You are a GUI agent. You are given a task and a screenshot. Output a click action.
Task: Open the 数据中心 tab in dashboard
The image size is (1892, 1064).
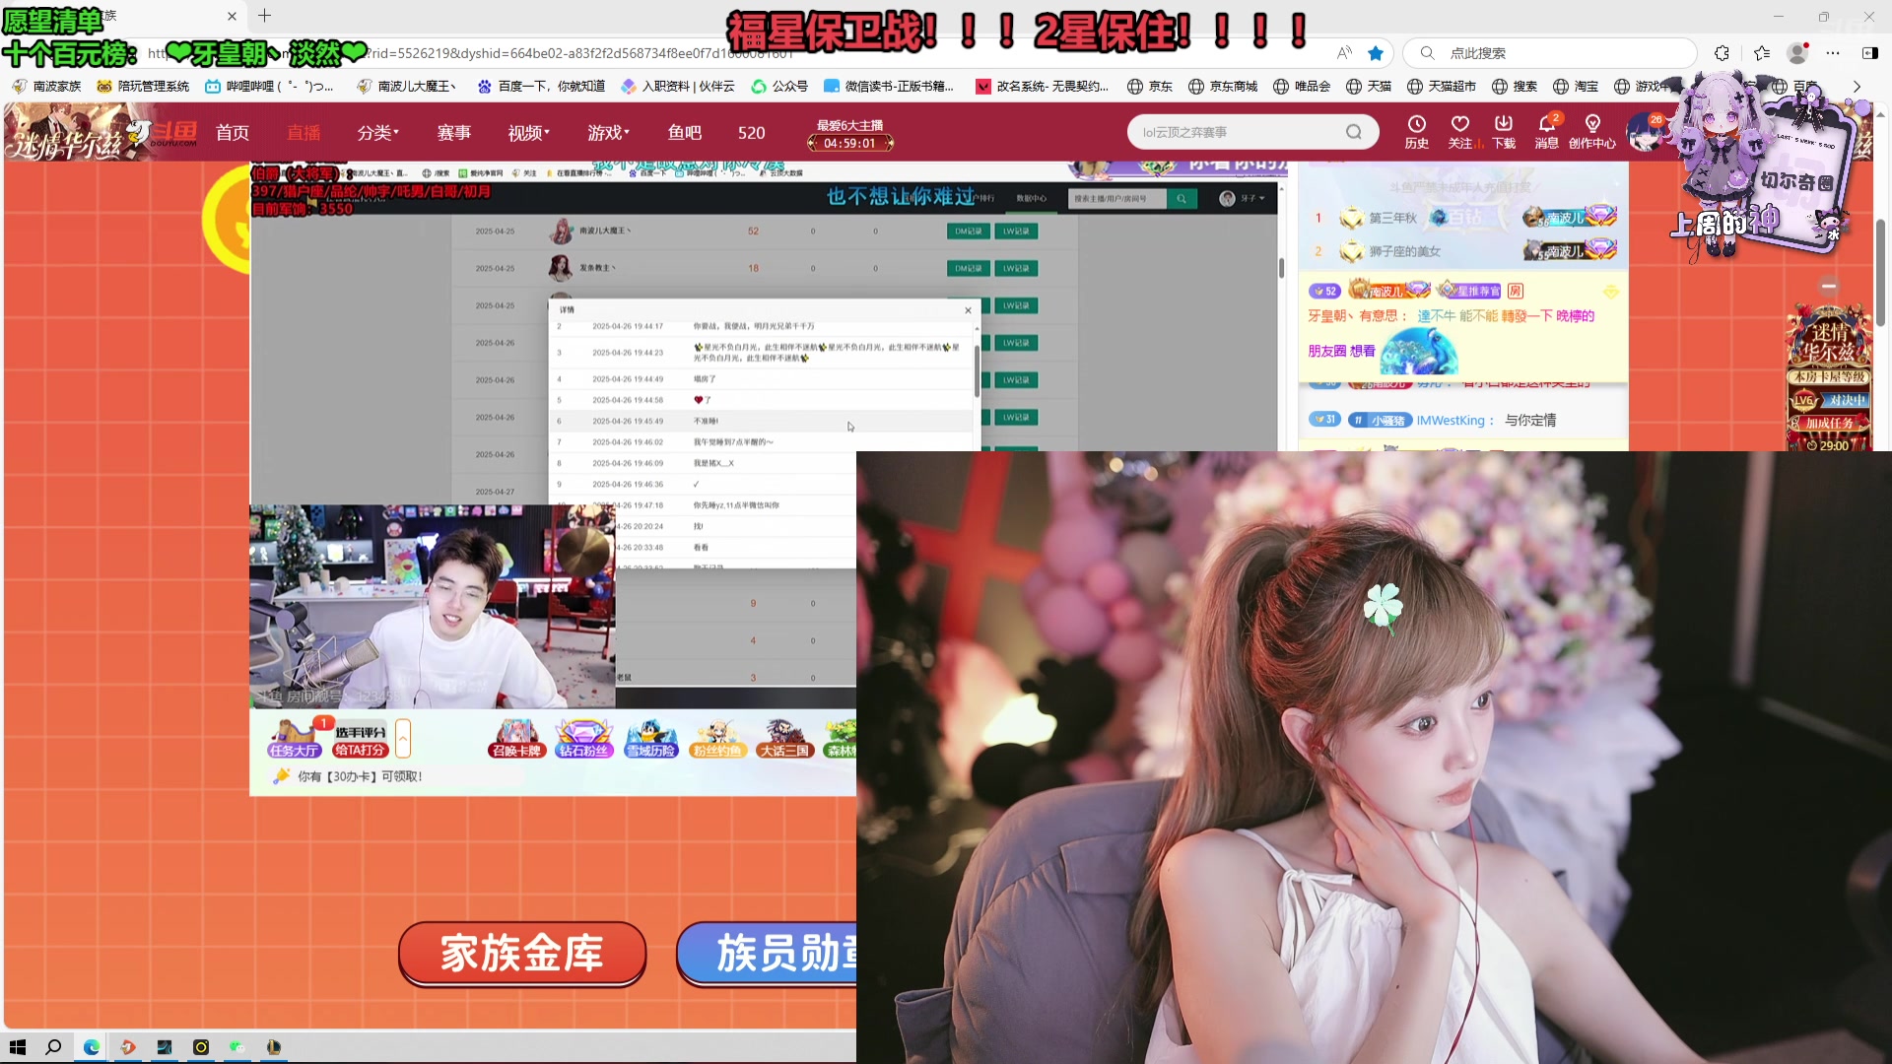1032,199
